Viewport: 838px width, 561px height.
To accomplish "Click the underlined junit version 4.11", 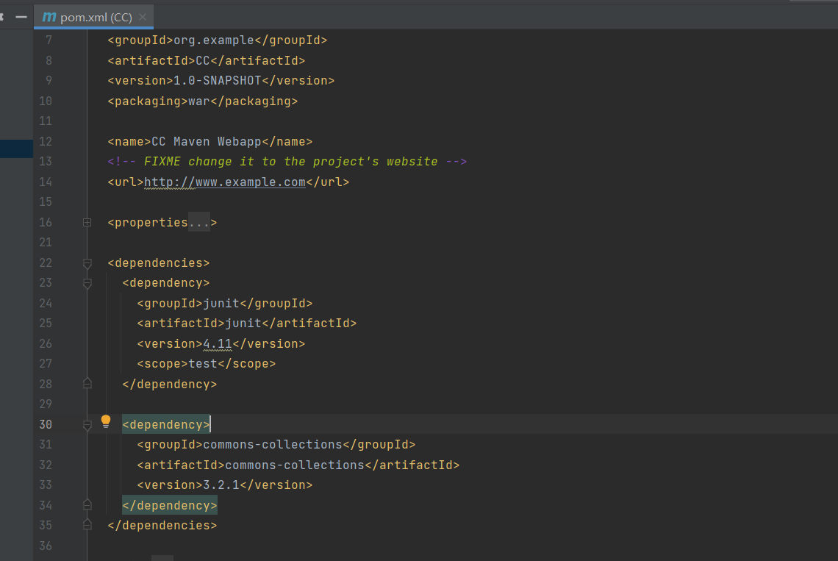I will click(217, 343).
